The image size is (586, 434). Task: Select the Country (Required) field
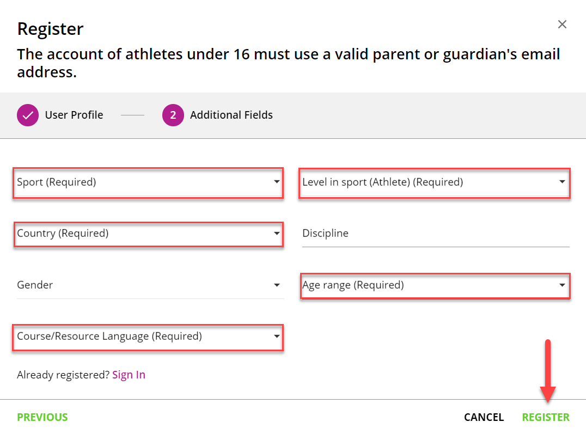(148, 234)
